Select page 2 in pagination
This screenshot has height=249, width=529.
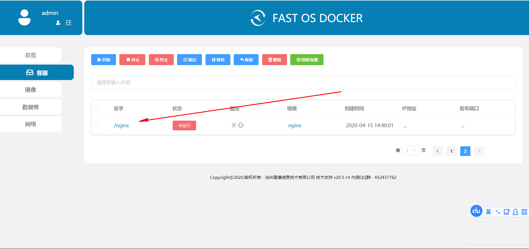(465, 151)
